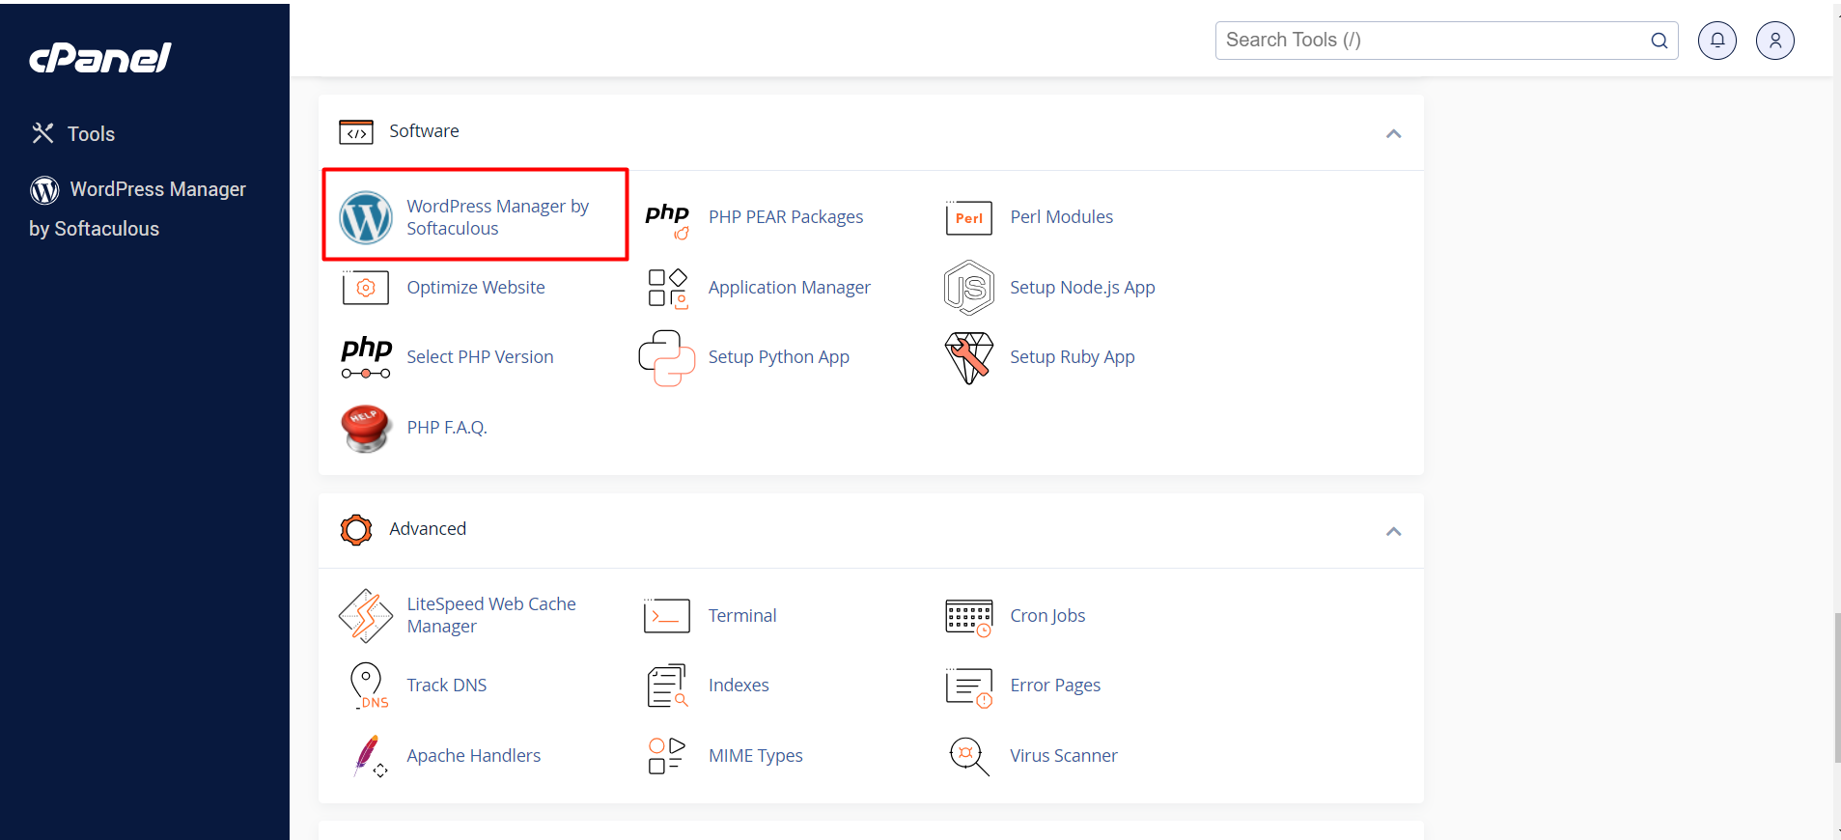Open the Application Manager link

coord(790,288)
